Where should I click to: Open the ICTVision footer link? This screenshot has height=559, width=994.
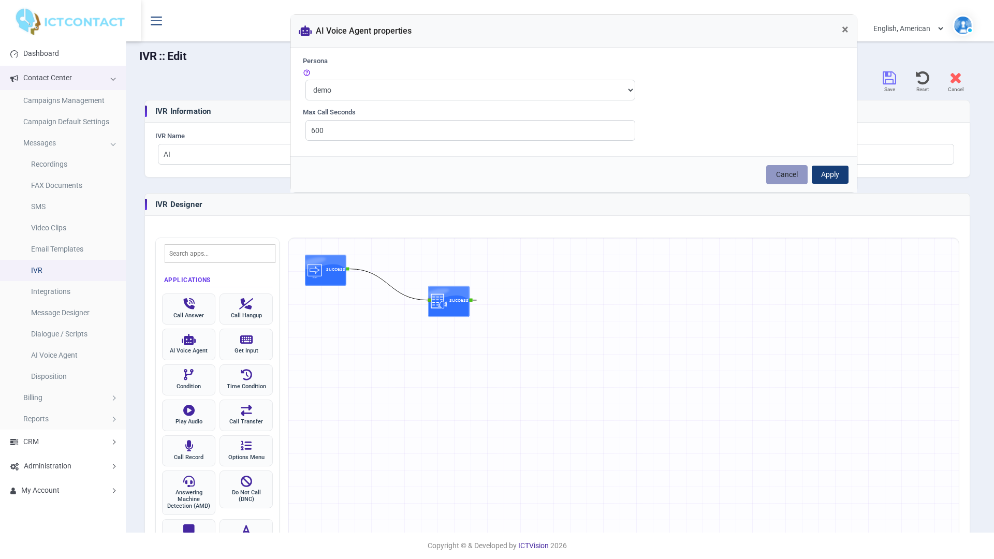[x=533, y=546]
